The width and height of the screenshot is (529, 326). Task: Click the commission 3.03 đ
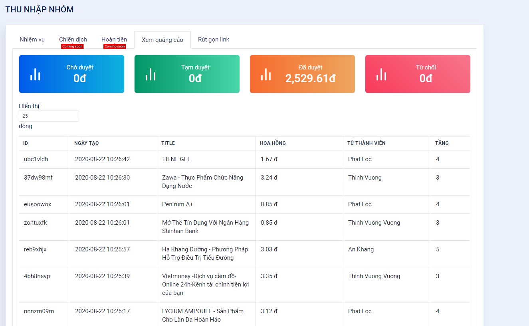pos(269,249)
